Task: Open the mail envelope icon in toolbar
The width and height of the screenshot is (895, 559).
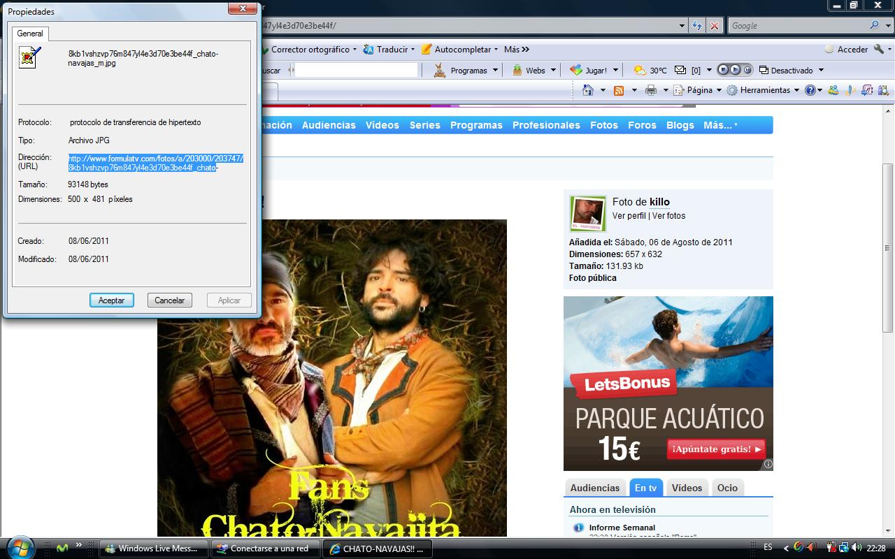Action: click(x=680, y=70)
